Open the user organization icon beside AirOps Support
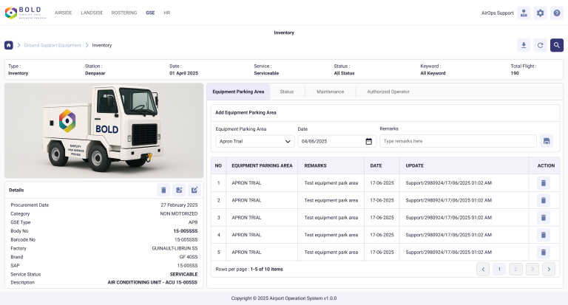This screenshot has width=568, height=305. (x=524, y=13)
